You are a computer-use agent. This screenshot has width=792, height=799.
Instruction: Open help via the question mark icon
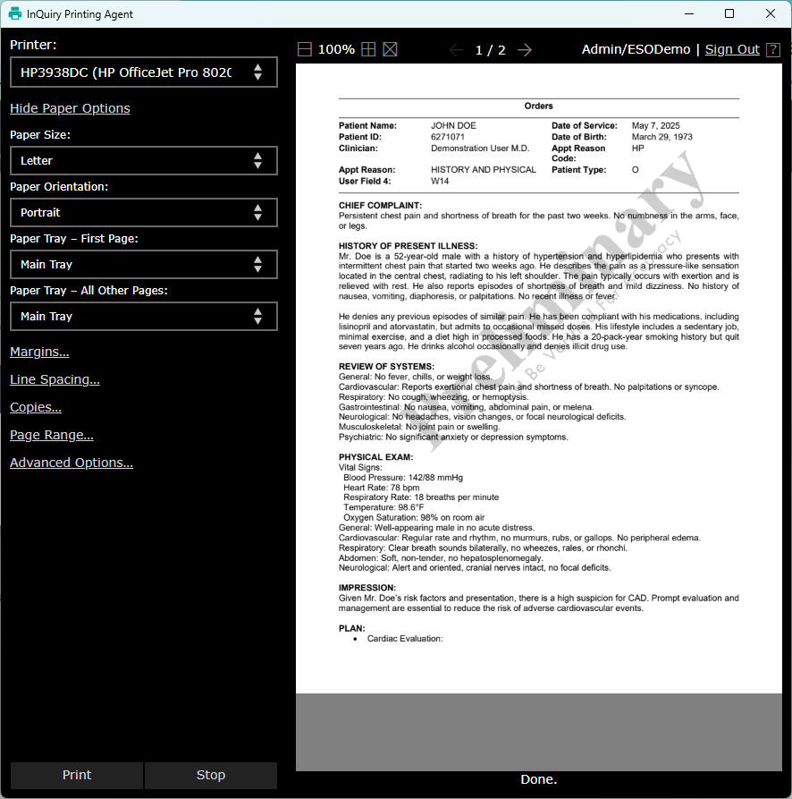[x=773, y=50]
